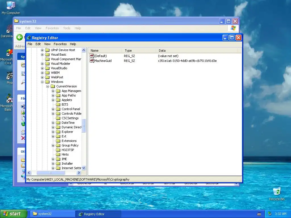Open the Recycle Bin on desktop
Screen dimensions: 291x218
(277, 194)
